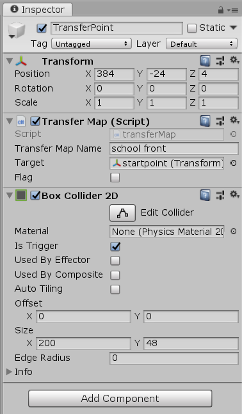Viewport: 242px width, 414px height.
Task: Lock the Inspector with padlock icon
Action: click(x=221, y=10)
